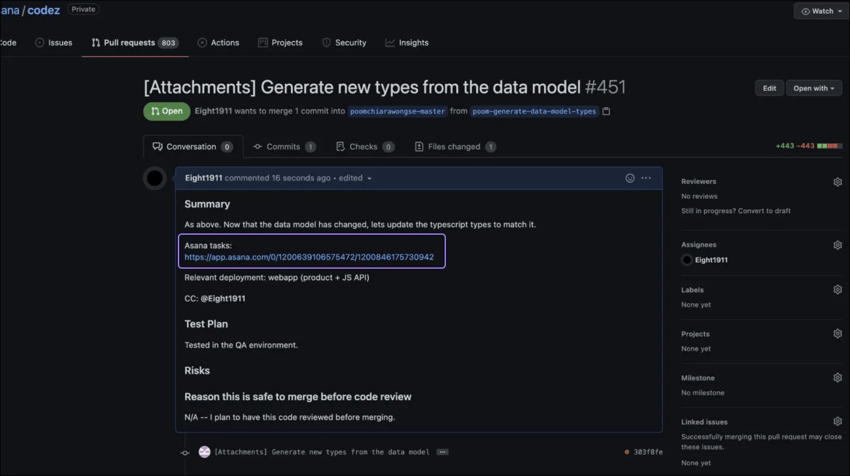850x476 pixels.
Task: Switch to the Commits tab
Action: pyautogui.click(x=284, y=146)
